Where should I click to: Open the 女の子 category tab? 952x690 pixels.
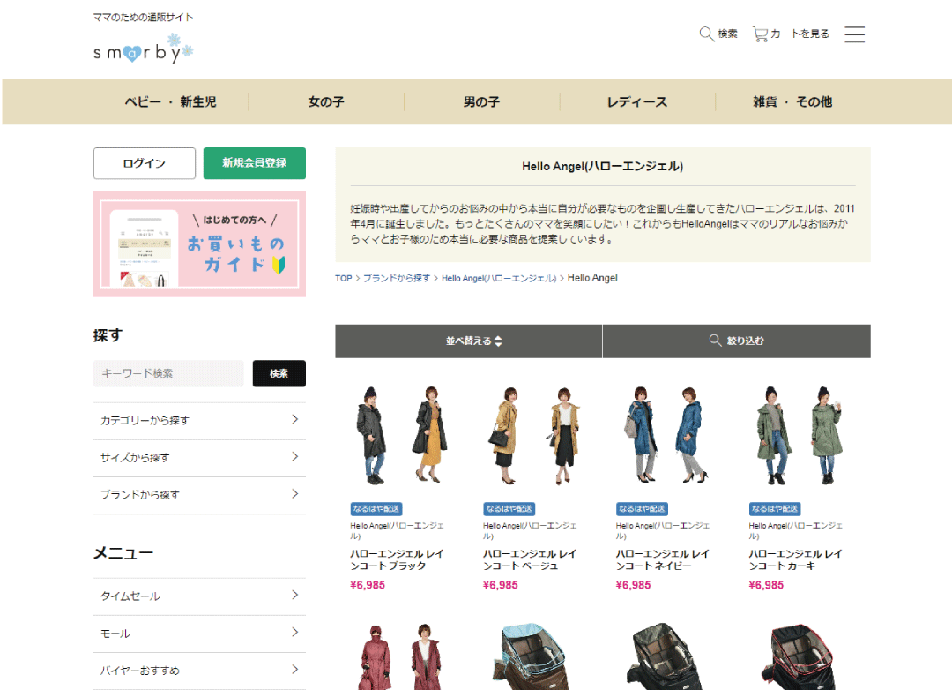click(326, 101)
